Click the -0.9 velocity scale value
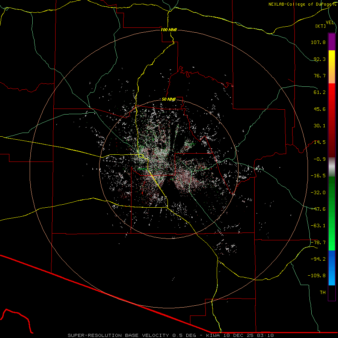338x338 pixels. click(x=320, y=159)
